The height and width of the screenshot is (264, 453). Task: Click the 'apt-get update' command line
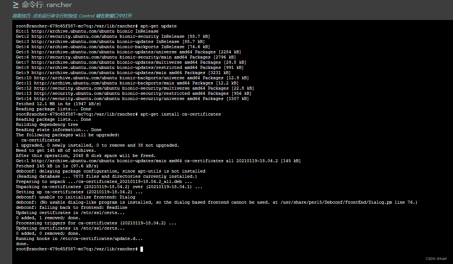click(96, 26)
